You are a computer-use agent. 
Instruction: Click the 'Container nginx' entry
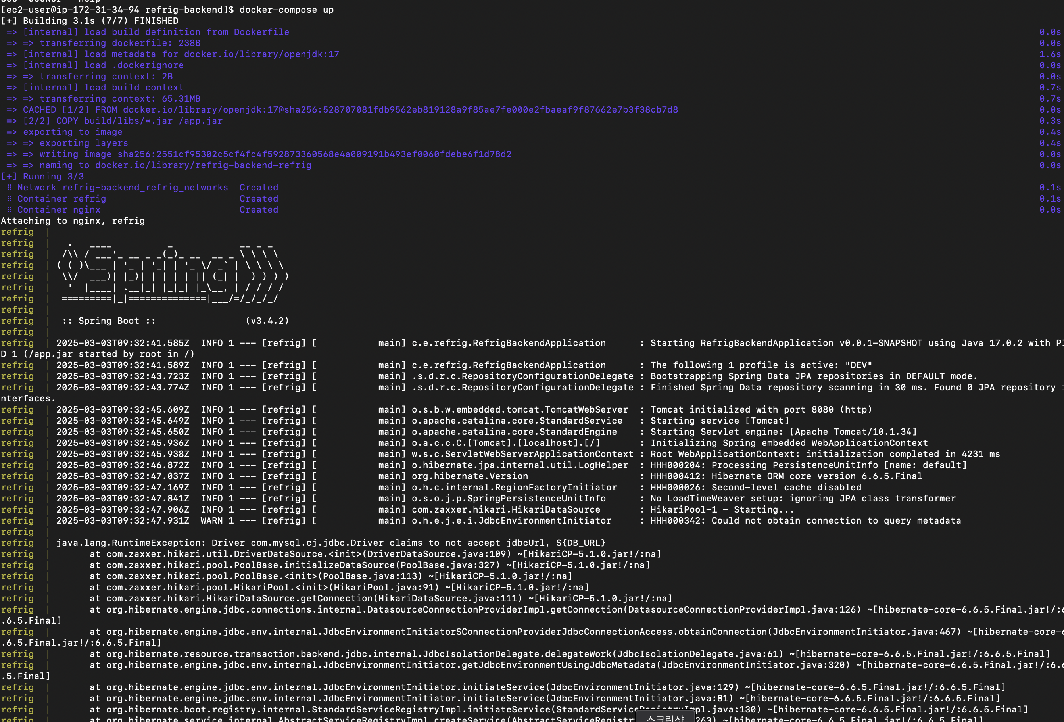[59, 210]
